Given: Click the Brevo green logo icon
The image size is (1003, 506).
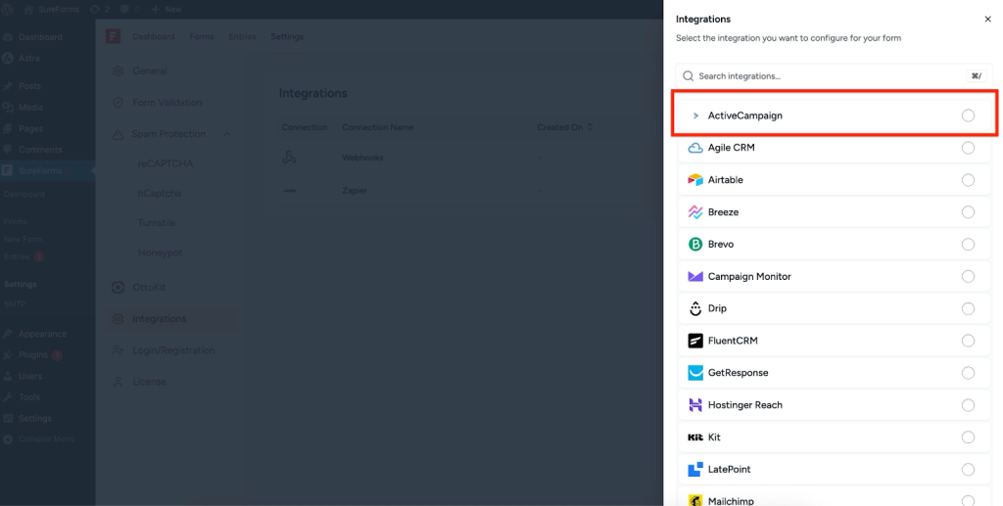Looking at the screenshot, I should click(695, 244).
